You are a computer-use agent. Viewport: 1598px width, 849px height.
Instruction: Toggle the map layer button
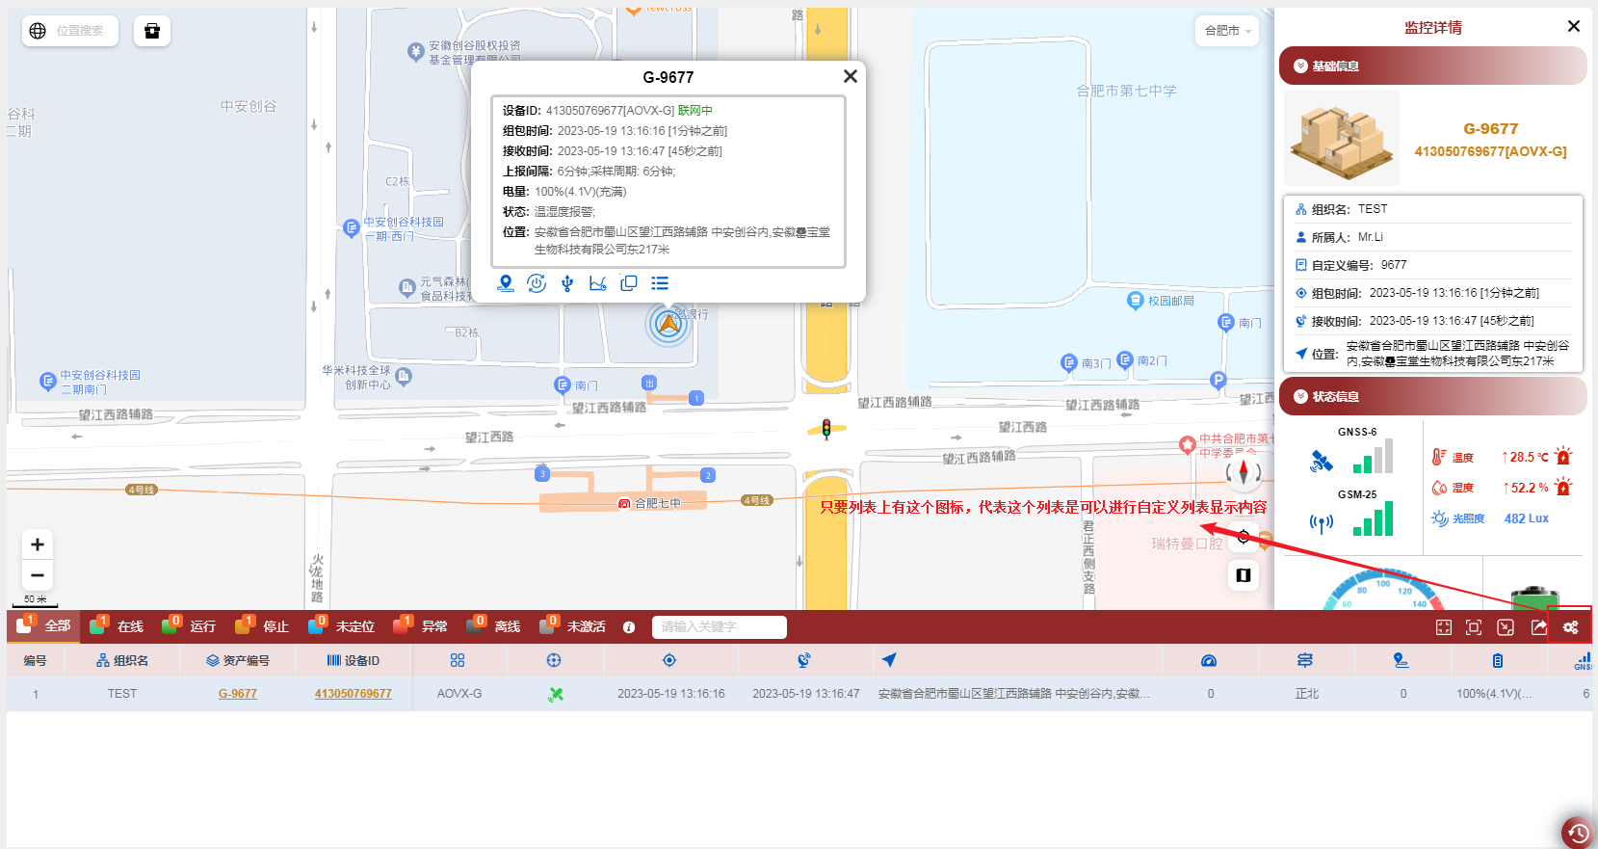coord(1244,575)
